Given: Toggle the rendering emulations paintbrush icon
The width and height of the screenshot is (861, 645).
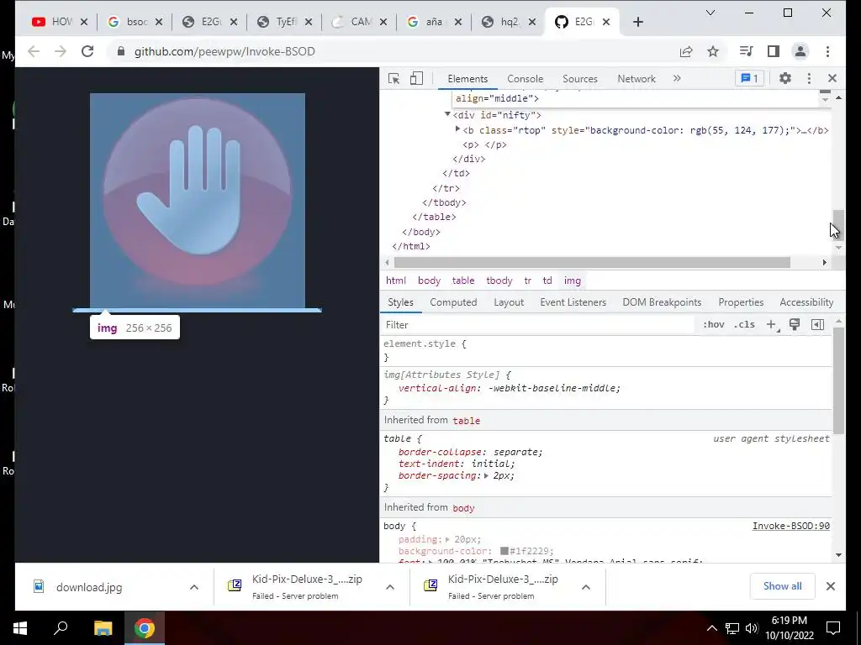Looking at the screenshot, I should click(794, 325).
